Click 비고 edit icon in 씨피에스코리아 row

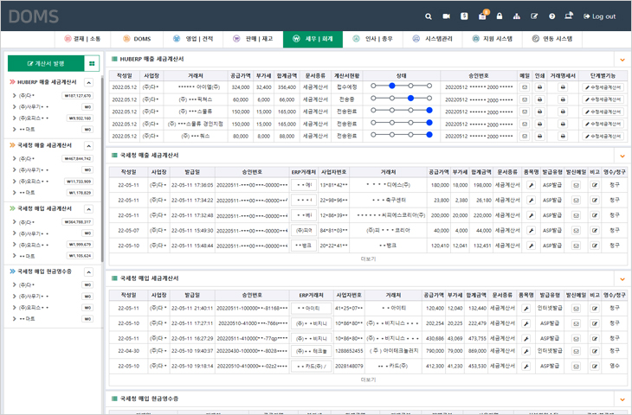point(595,215)
